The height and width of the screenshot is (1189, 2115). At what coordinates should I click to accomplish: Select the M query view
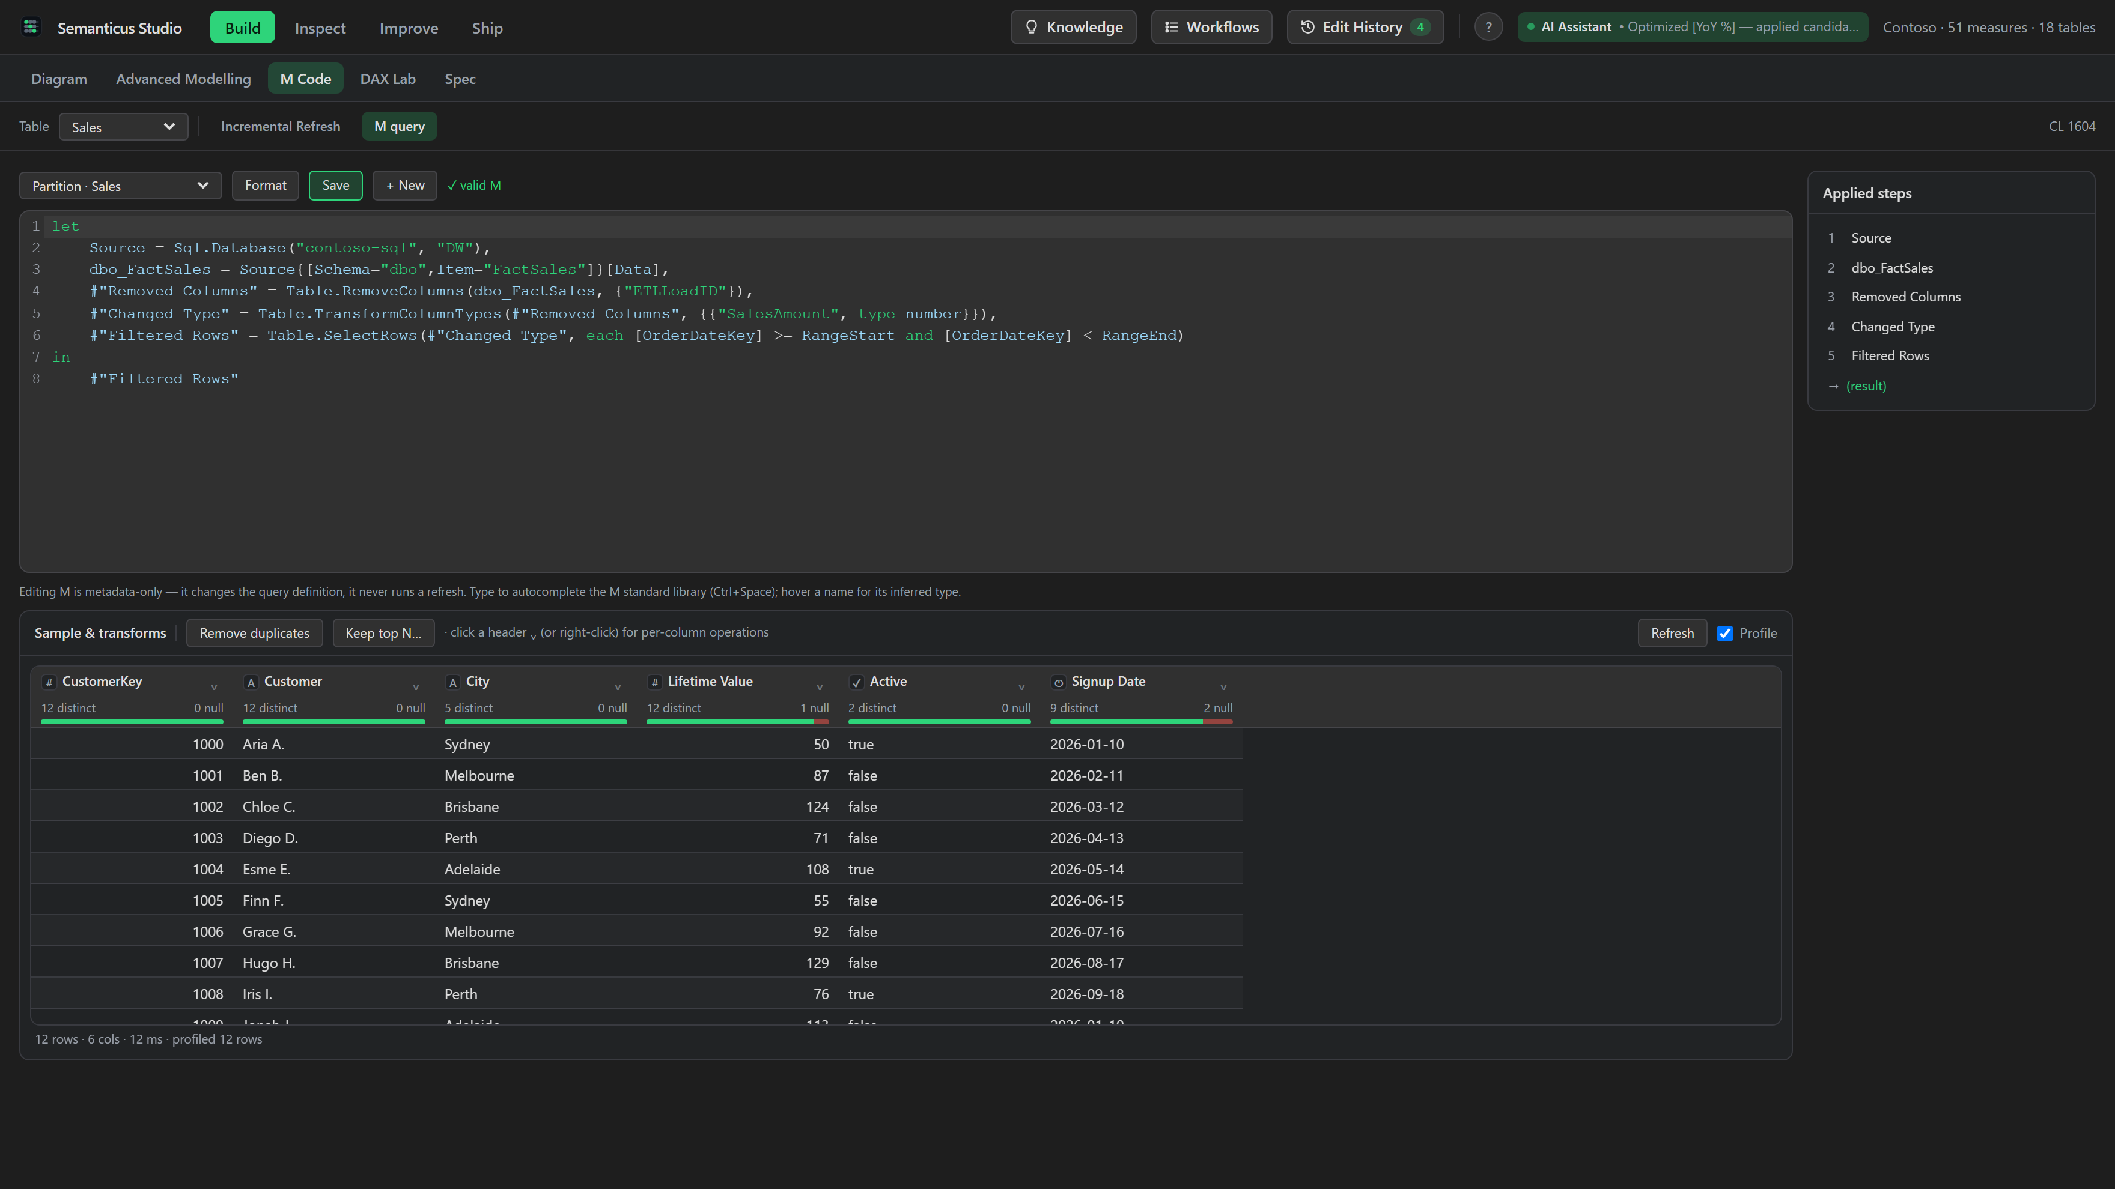[399, 126]
